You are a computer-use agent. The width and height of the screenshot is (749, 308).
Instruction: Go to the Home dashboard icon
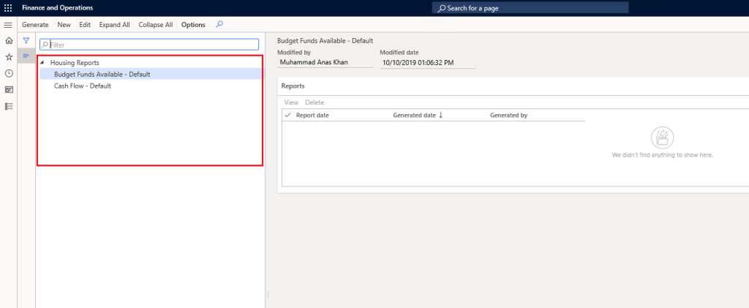point(9,41)
